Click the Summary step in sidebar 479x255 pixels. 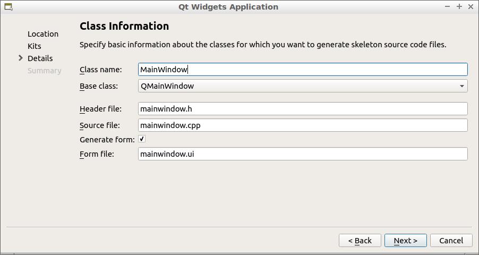pos(44,71)
